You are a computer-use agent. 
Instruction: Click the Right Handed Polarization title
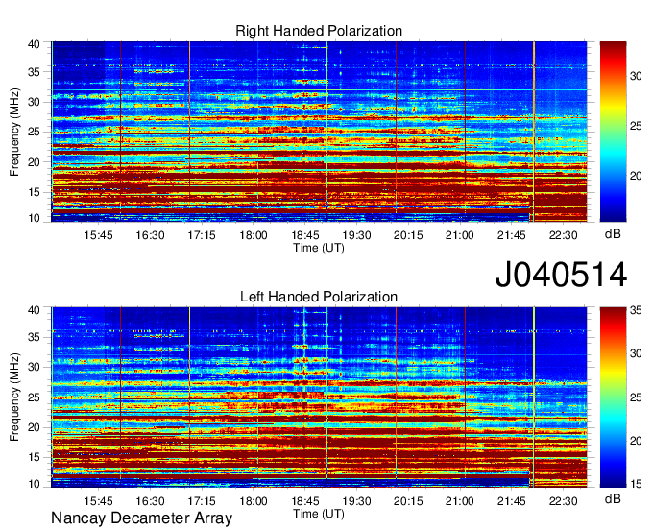coord(319,31)
